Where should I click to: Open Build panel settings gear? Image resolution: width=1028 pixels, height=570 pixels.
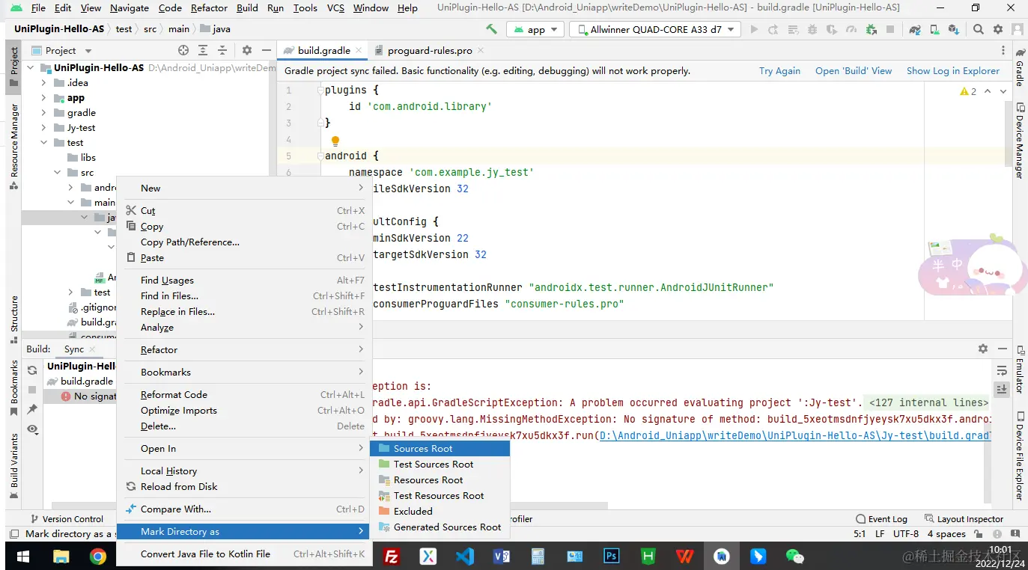[x=983, y=349]
